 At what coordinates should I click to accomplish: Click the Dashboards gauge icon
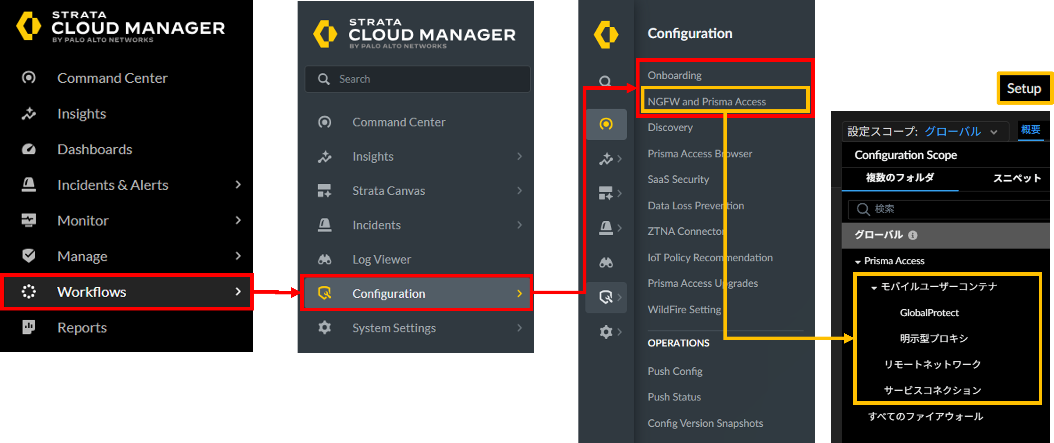coord(29,149)
